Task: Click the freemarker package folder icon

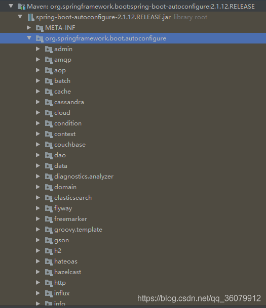Action: click(x=49, y=219)
